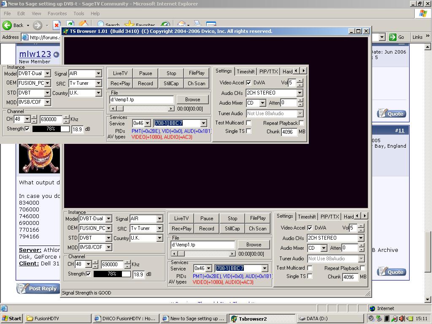This screenshot has width=432, height=324.
Task: Click Browse button in the lower panel
Action: (x=254, y=245)
